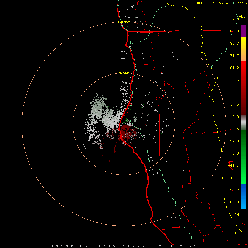The image size is (248, 248).
Task: Pick the gray near-zero segment of the color bar
Action: pyautogui.click(x=243, y=123)
